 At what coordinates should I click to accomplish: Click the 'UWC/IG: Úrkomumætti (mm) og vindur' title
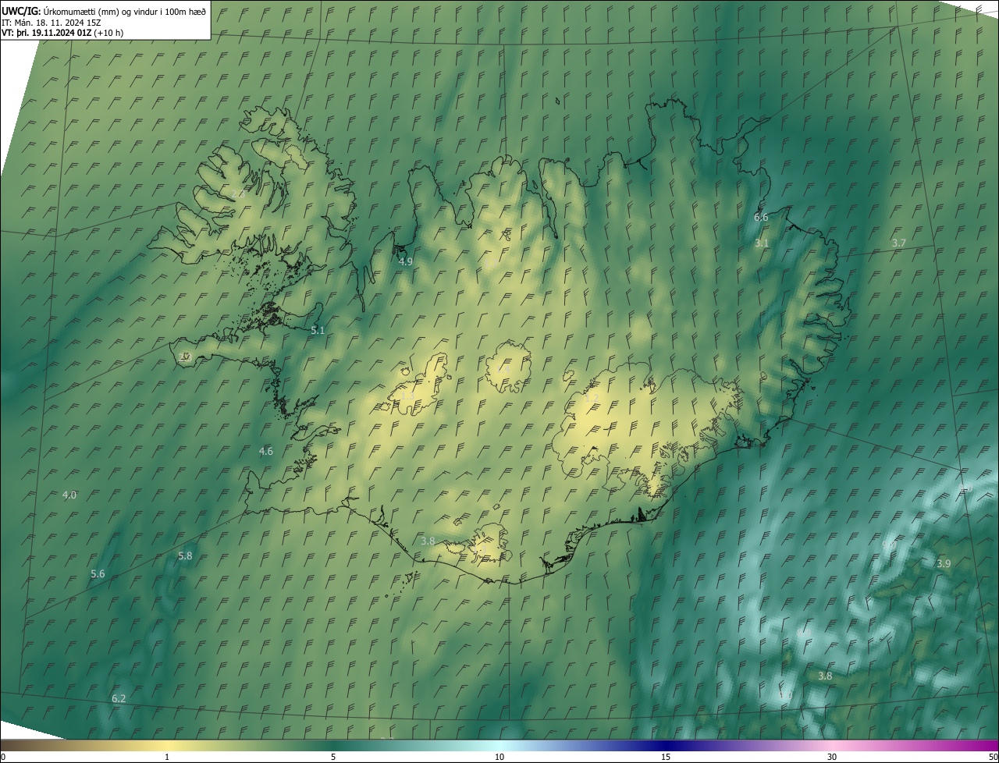[104, 10]
